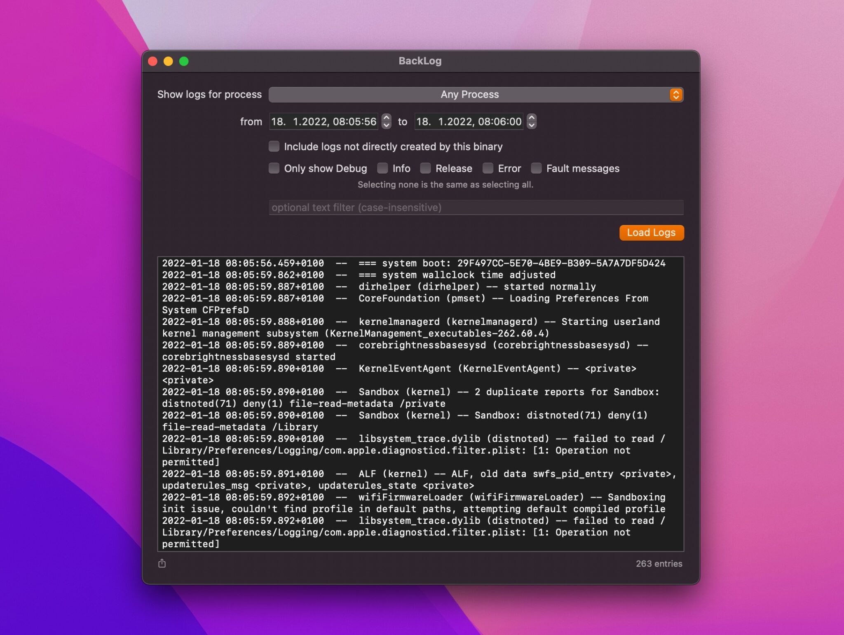Enable the Release messages filter
844x635 pixels.
tap(424, 168)
